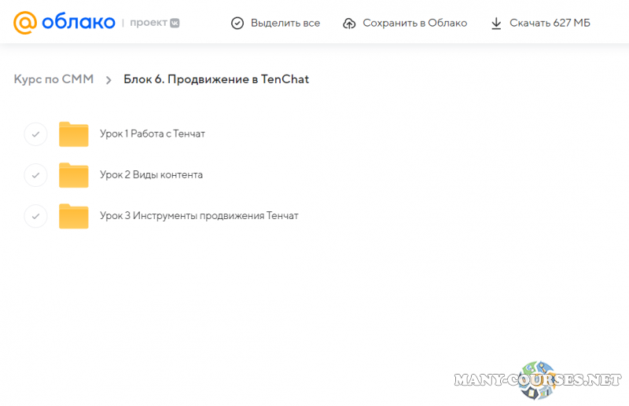Open the Урок 3 Инструменты продвижения Тенчат name
The height and width of the screenshot is (406, 629).
[199, 215]
